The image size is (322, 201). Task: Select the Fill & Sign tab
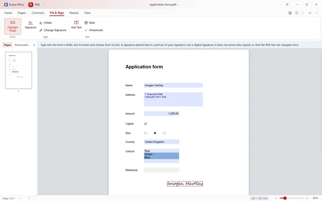(x=57, y=13)
